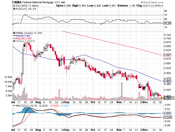Click the Last 0.391 value in the header
This screenshot has width=175, height=132.
[x=109, y=5]
